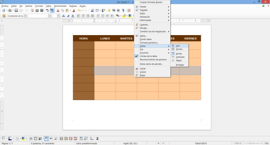Click the Sum sigma icon

click(x=97, y=138)
